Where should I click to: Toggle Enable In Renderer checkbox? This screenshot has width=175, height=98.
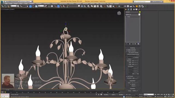(126, 50)
